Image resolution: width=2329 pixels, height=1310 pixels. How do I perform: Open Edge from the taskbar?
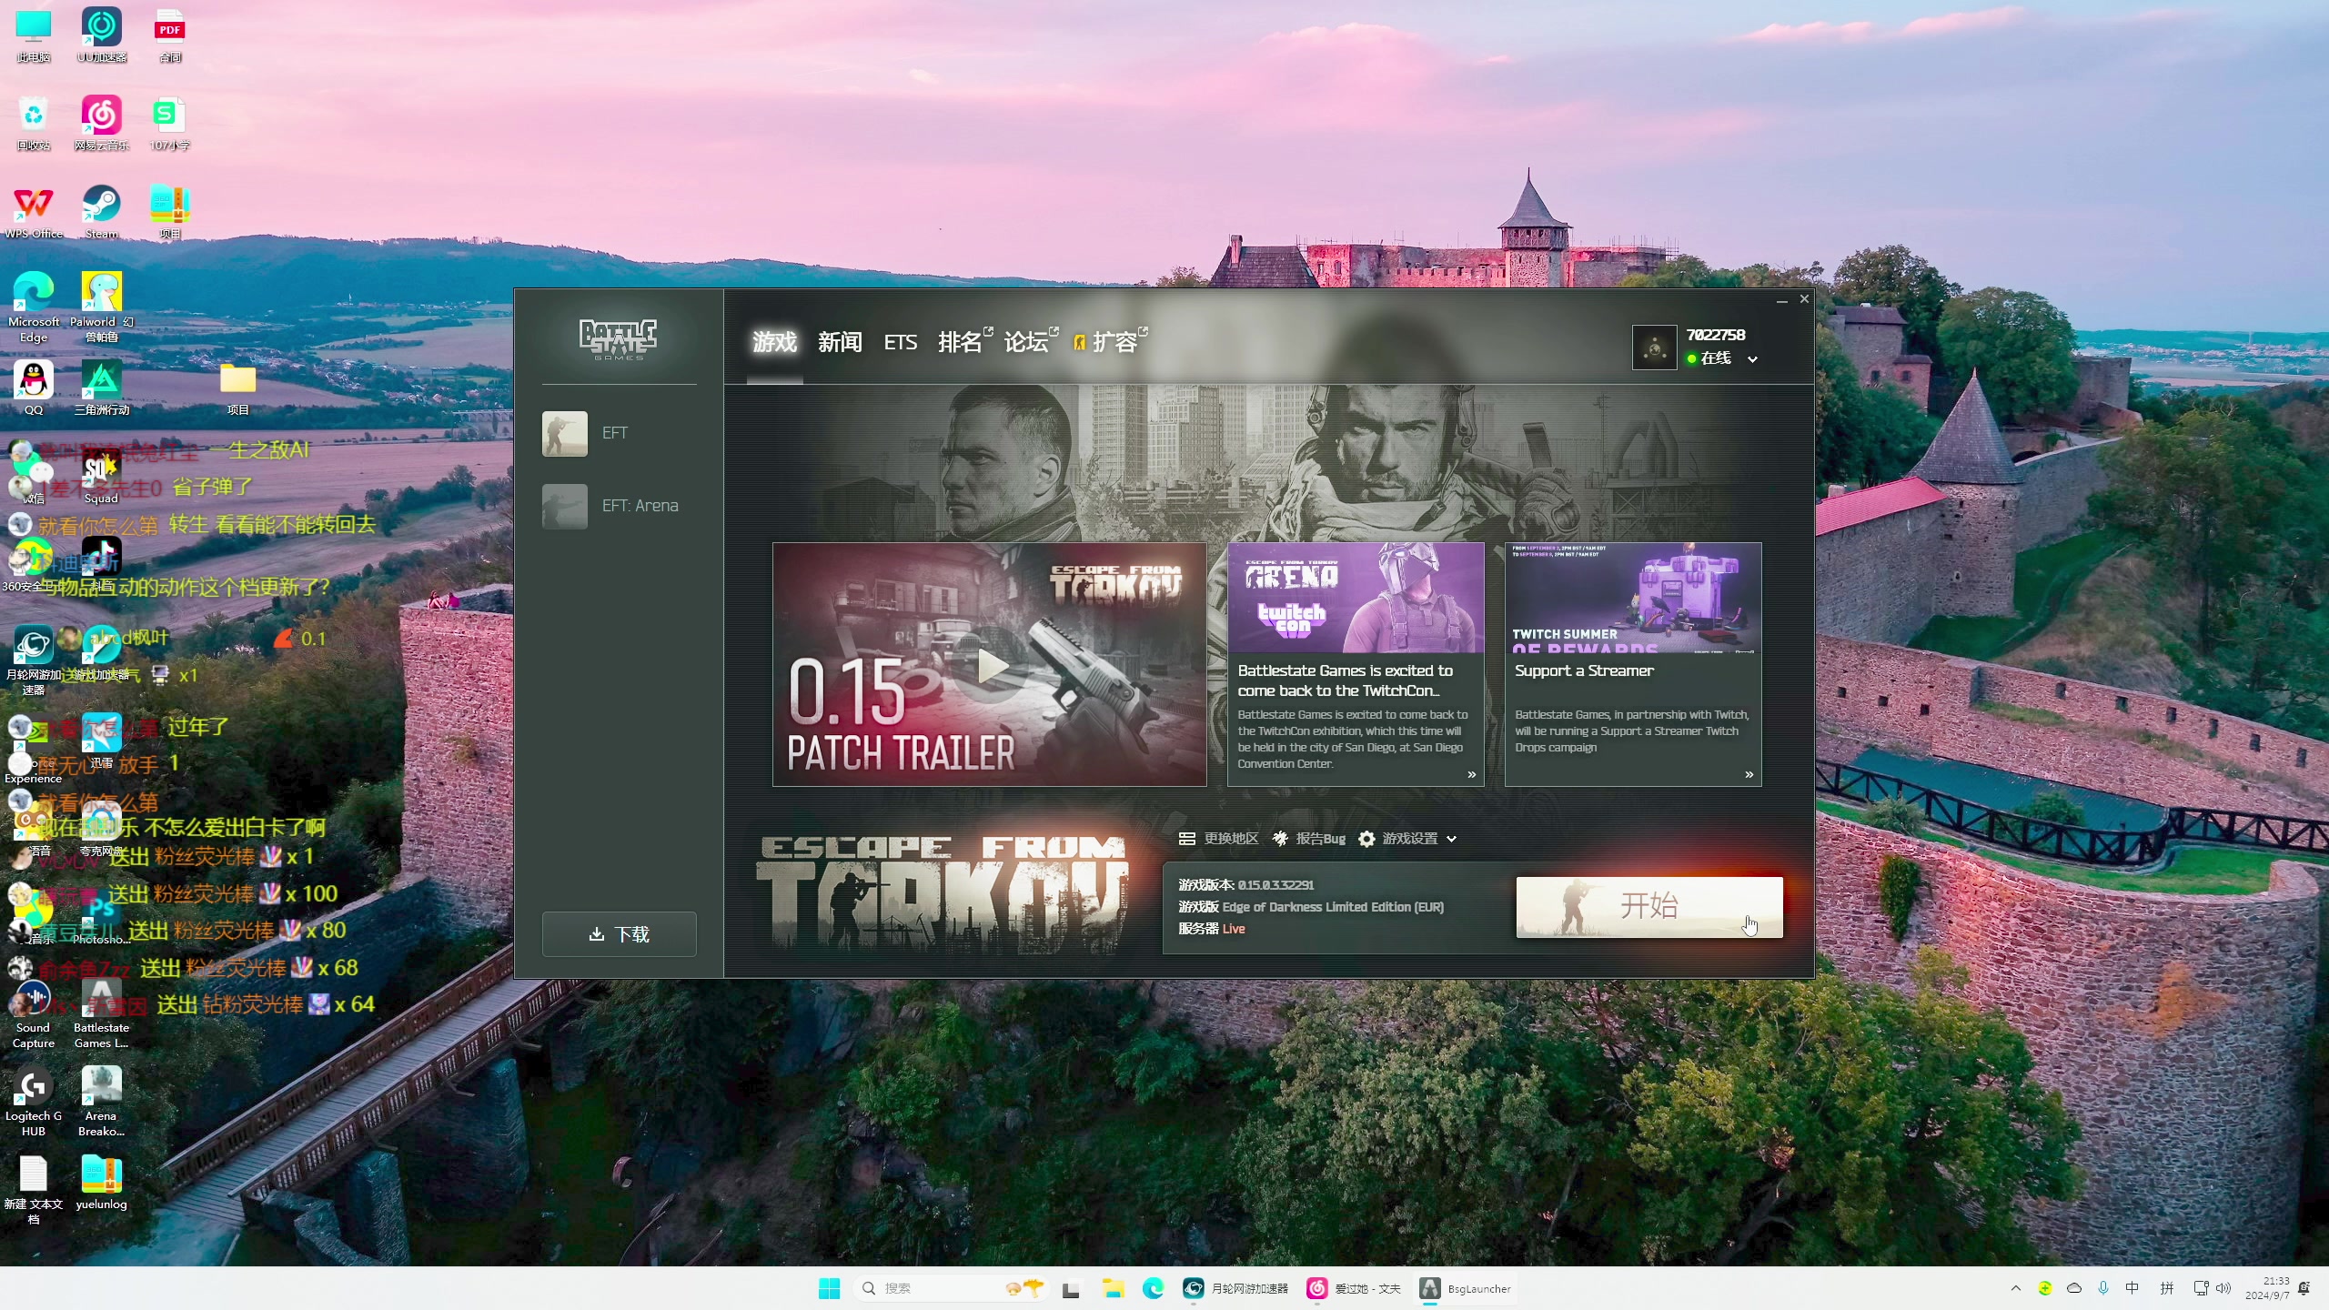(1154, 1288)
